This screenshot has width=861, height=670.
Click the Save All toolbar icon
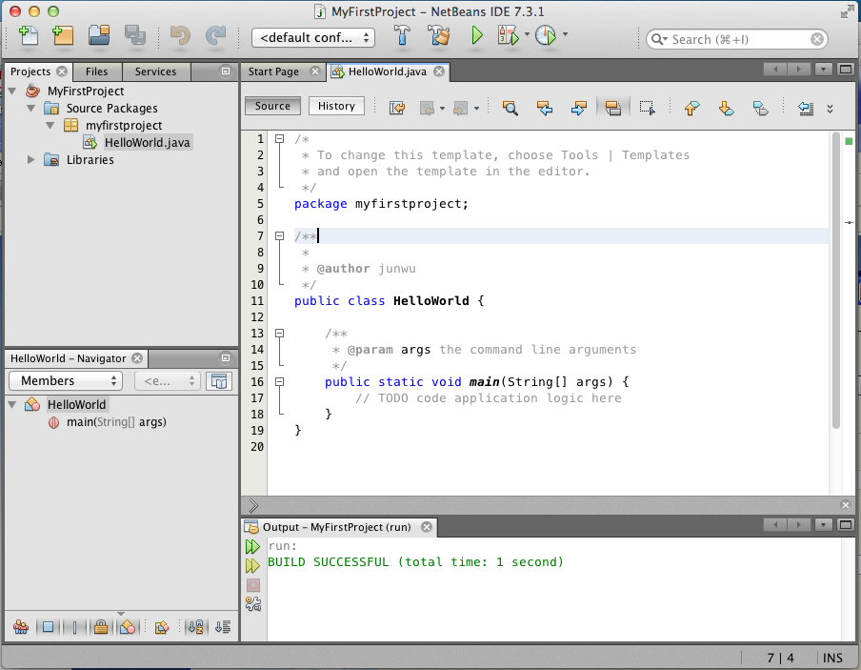[135, 36]
